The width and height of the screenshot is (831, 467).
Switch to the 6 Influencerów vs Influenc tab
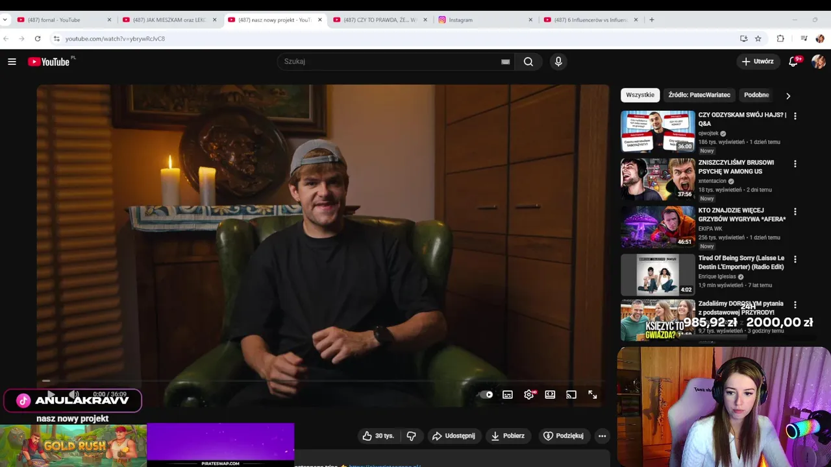click(x=591, y=20)
